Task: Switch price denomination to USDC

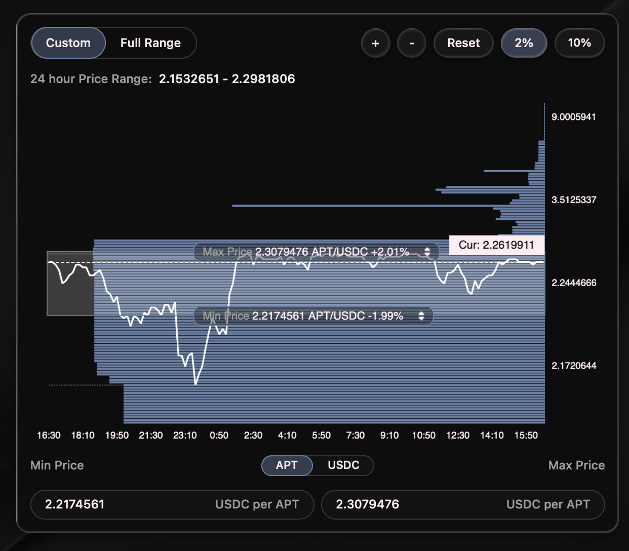Action: coord(343,465)
